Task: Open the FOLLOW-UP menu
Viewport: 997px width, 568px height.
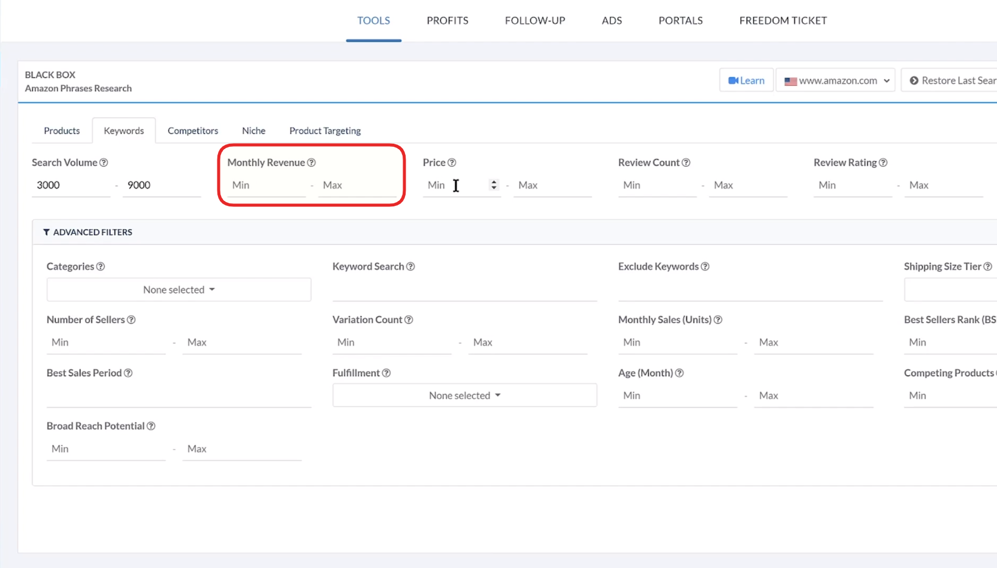Action: (535, 21)
